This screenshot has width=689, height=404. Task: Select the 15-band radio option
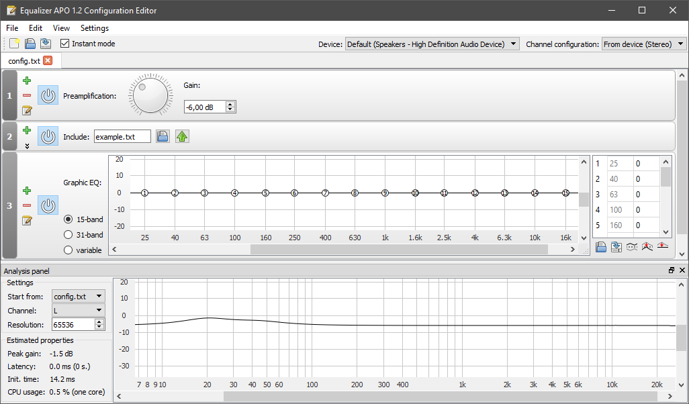tap(68, 219)
